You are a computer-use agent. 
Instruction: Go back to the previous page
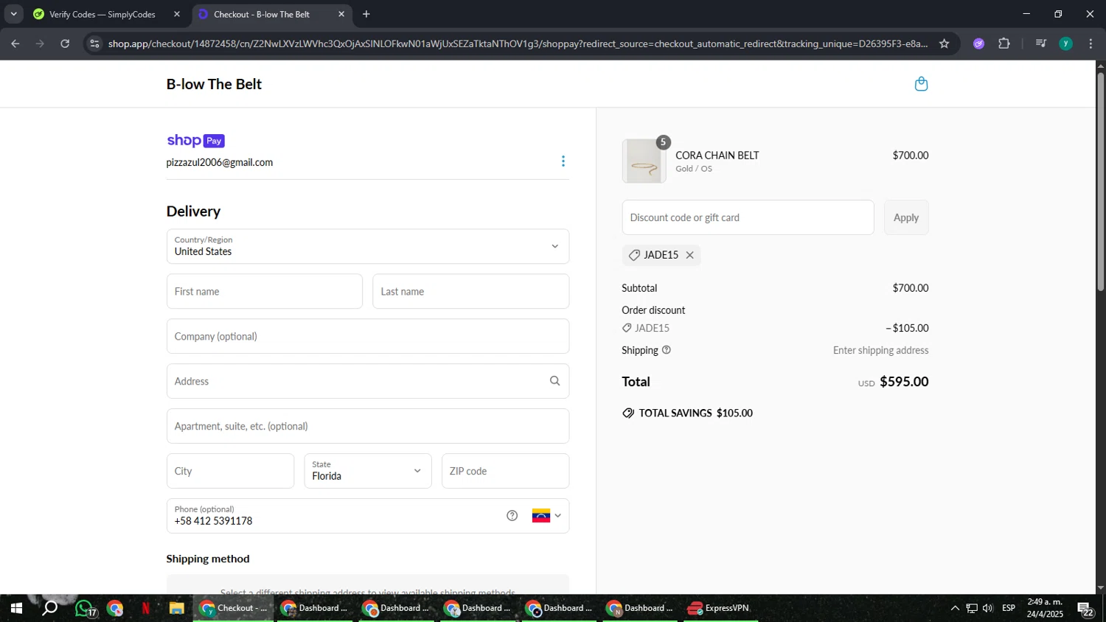[x=15, y=43]
